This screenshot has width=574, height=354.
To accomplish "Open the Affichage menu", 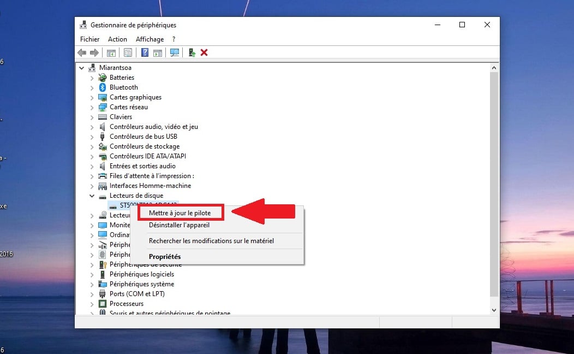I will (x=150, y=39).
